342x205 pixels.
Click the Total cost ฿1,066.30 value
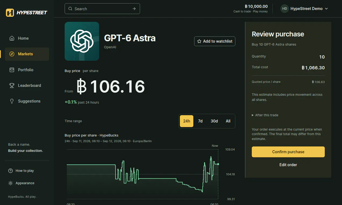click(x=313, y=68)
